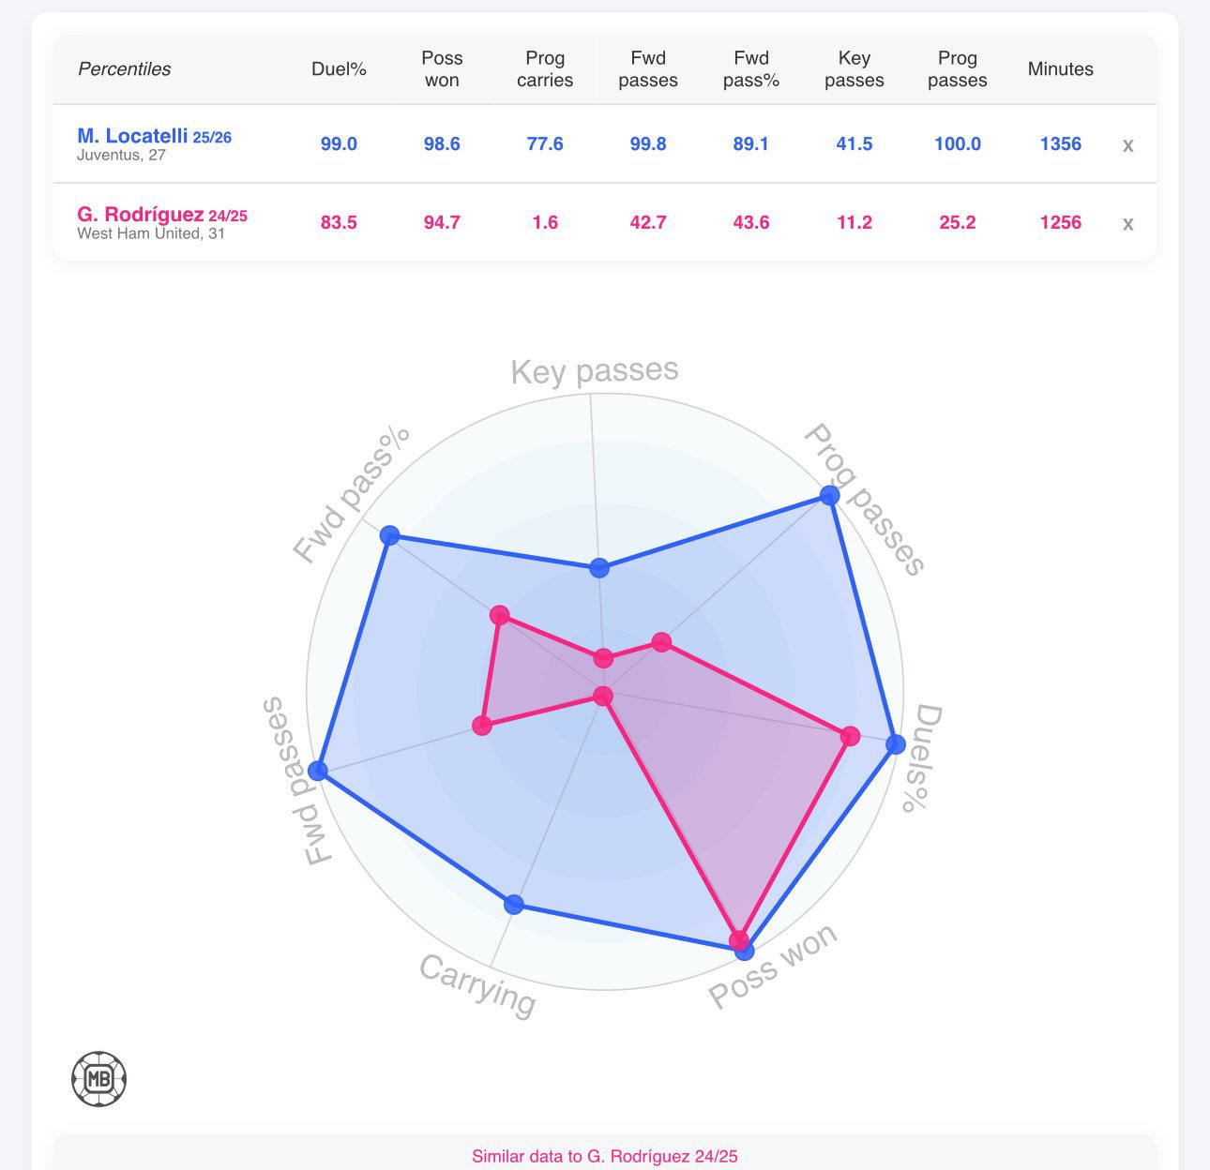Click the Fwd pass% column header
This screenshot has height=1170, width=1210.
pos(751,69)
